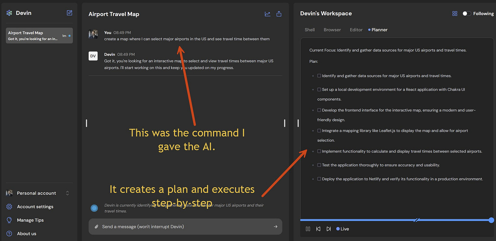Image resolution: width=496 pixels, height=241 pixels.
Task: Click the 'create a map where' message text
Action: (x=187, y=39)
